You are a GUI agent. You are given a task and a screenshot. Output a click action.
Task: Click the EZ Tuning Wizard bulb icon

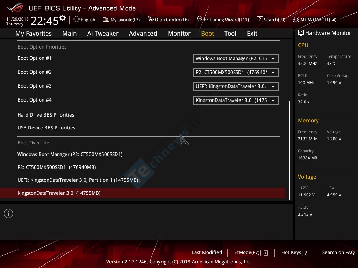coord(200,20)
